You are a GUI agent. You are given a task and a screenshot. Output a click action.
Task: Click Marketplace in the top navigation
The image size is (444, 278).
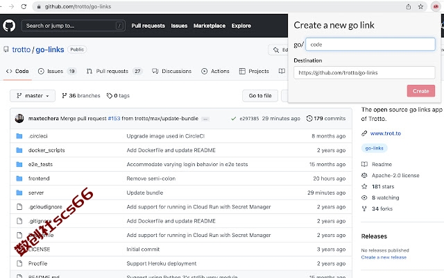[x=210, y=26]
